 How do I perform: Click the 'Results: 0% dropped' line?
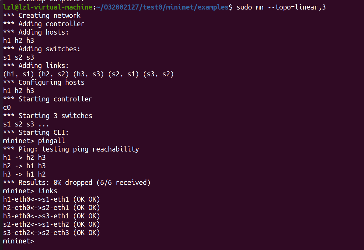point(77,183)
